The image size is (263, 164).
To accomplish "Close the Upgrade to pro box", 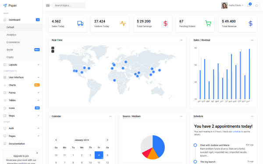I will (37, 153).
